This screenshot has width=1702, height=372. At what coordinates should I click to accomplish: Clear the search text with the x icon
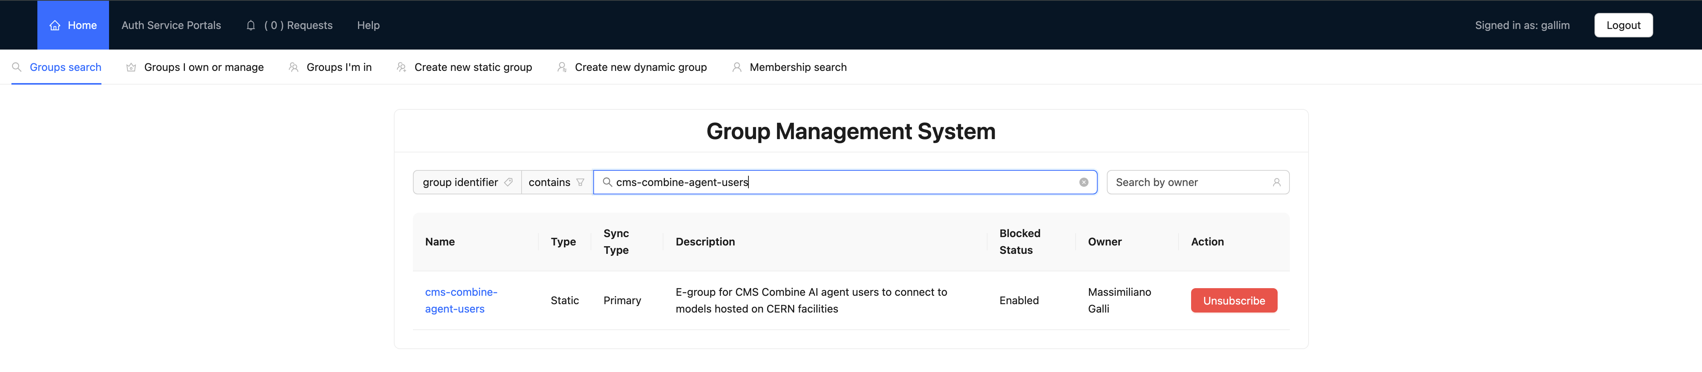[x=1084, y=182]
